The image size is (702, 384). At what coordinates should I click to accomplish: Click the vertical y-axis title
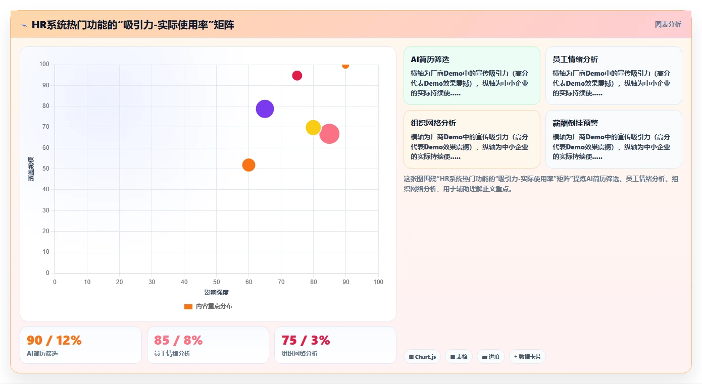(31, 169)
